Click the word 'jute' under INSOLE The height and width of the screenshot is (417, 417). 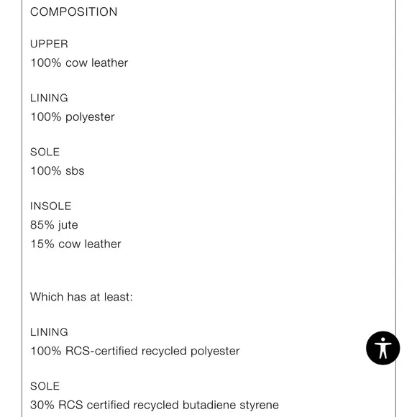(x=68, y=225)
